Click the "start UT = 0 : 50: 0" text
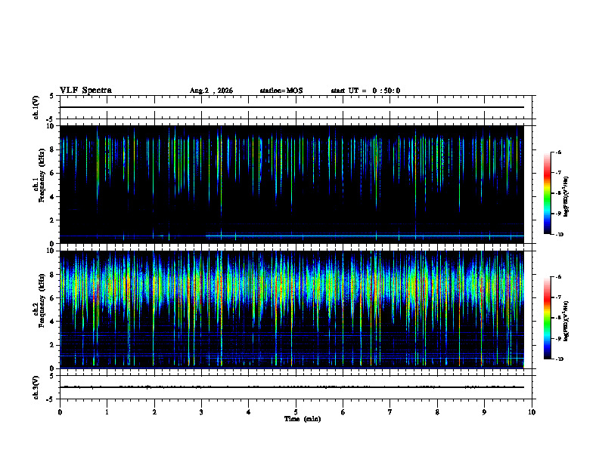Viewport: 599px width, 462px height. pos(365,91)
